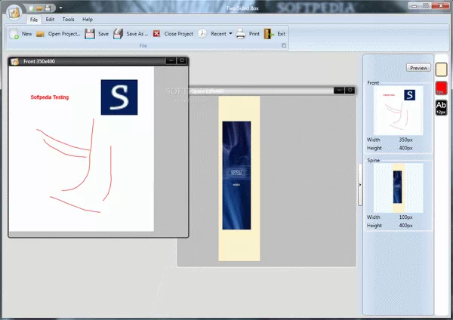Image resolution: width=453 pixels, height=320 pixels.
Task: Click the quick access Open folder icon
Action: coord(39,8)
